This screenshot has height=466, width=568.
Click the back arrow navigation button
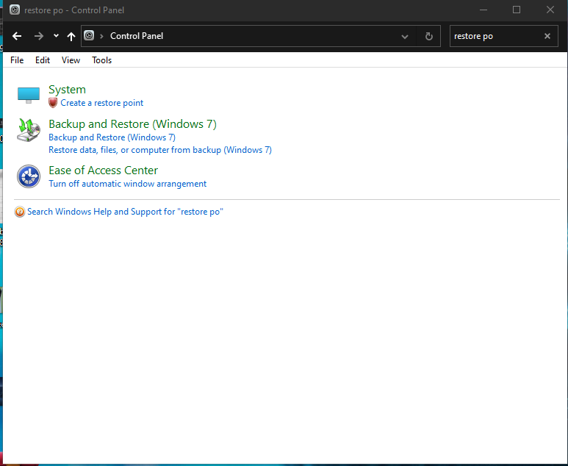17,36
